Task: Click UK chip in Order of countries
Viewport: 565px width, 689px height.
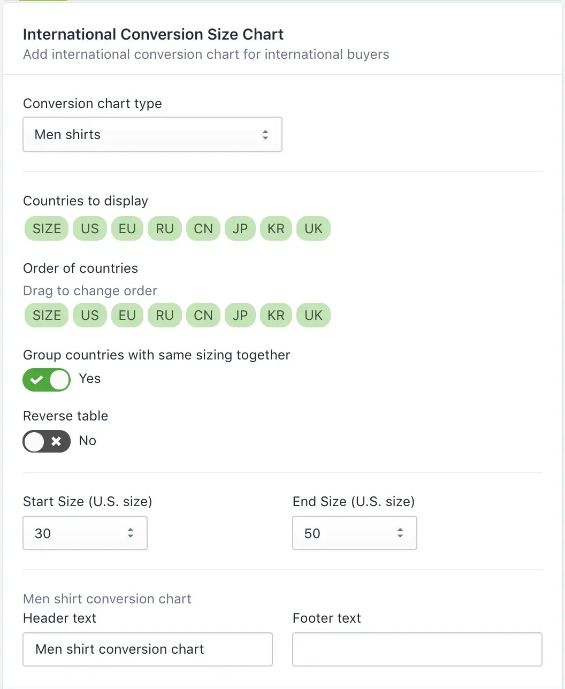Action: pos(314,315)
